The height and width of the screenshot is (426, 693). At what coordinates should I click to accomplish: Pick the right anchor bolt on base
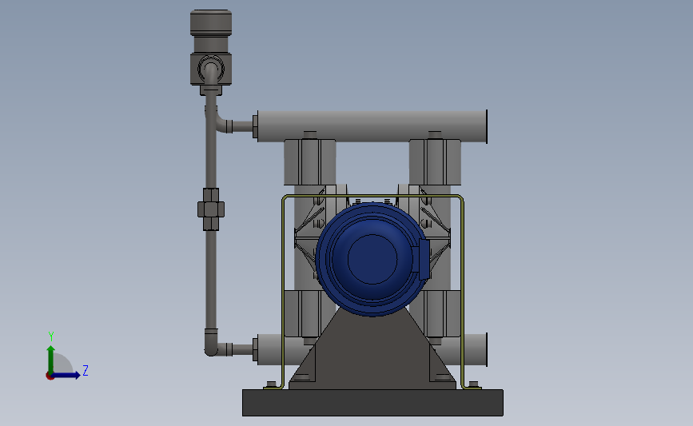(473, 384)
